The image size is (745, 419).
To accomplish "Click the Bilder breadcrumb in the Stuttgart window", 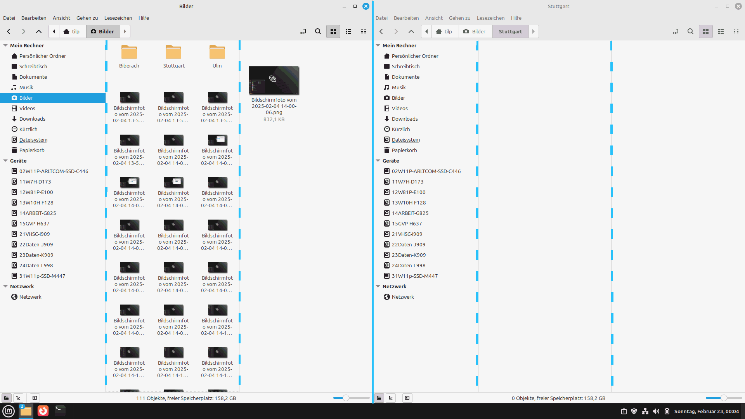I will pos(475,31).
